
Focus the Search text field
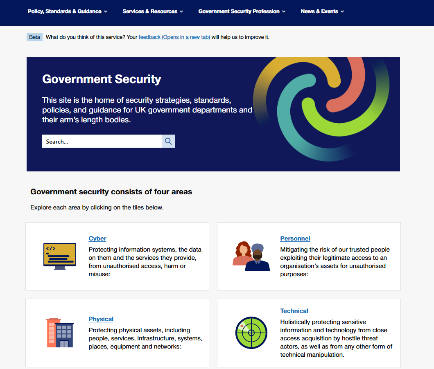(x=102, y=141)
